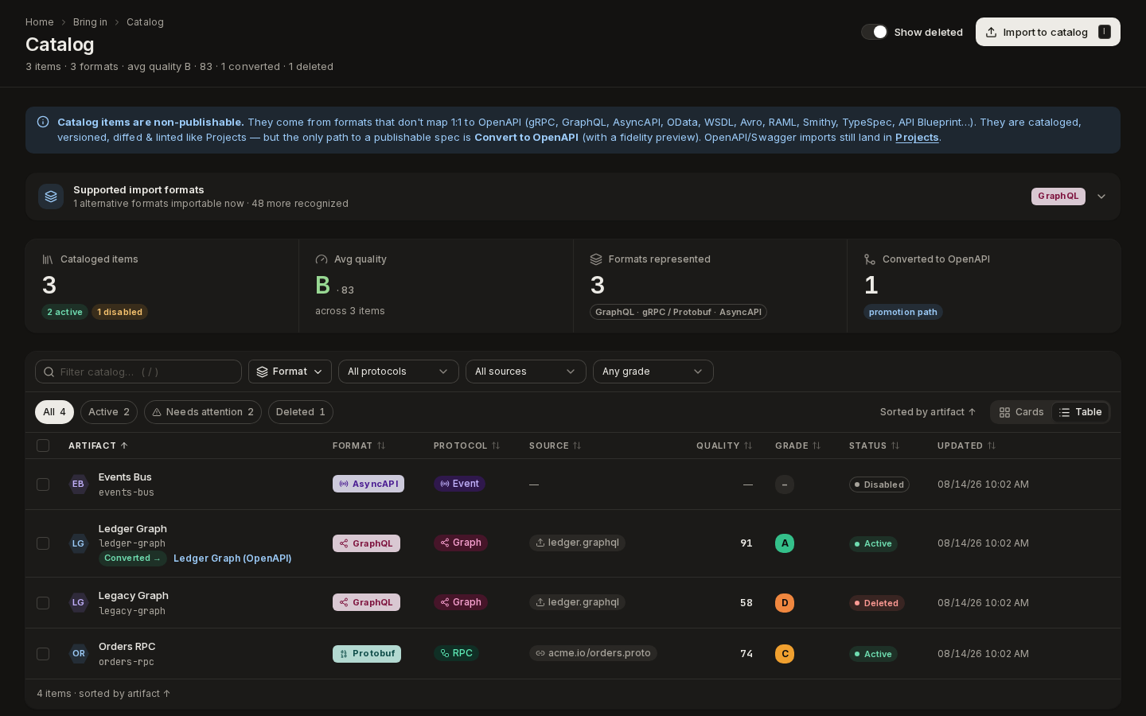Click the OR avatar for Orders RPC

pos(78,653)
